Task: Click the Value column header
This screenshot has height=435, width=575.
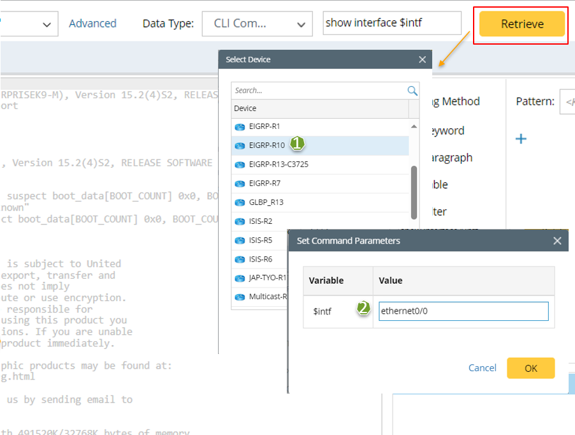Action: tap(463, 281)
